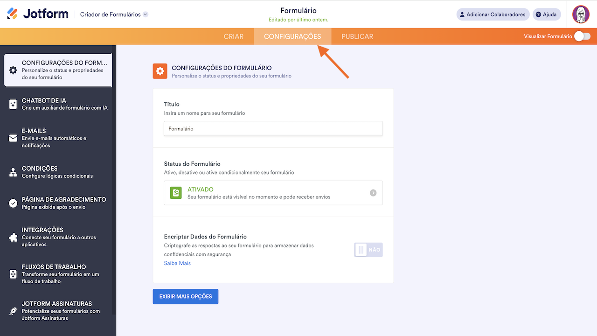Click the Título input field
597x336 pixels.
(x=273, y=128)
